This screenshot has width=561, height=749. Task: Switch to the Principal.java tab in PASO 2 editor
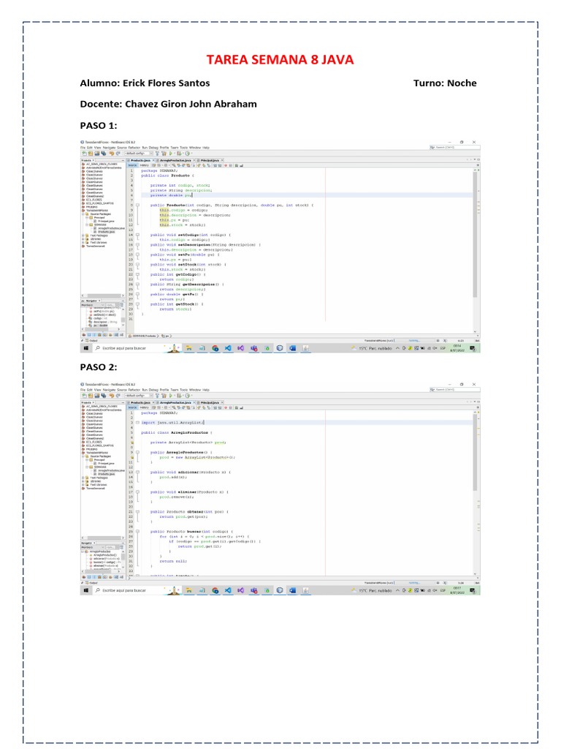[x=210, y=403]
